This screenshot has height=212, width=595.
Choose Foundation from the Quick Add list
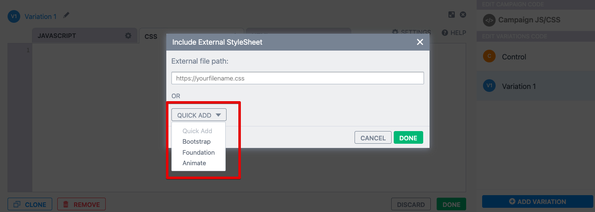coord(198,153)
